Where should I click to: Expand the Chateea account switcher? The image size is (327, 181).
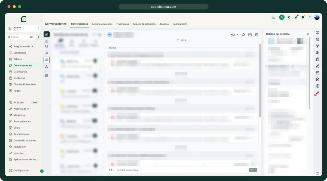coord(24,28)
